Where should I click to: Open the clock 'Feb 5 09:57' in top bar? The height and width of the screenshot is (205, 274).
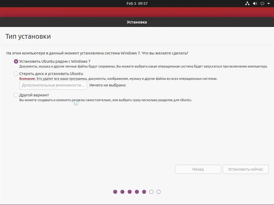tap(137, 3)
